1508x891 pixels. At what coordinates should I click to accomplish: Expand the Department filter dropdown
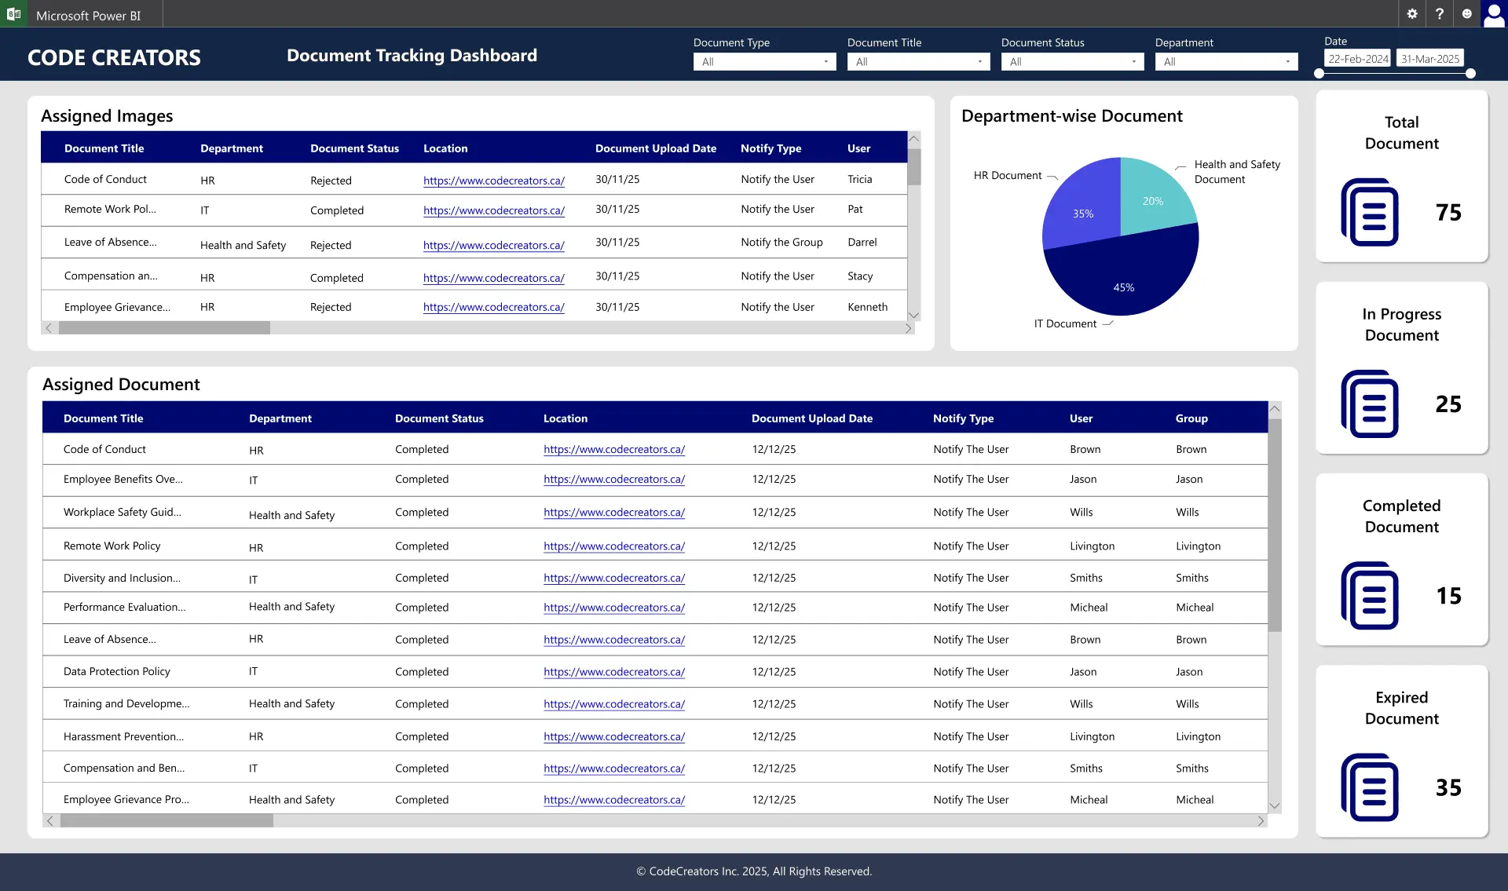point(1288,61)
